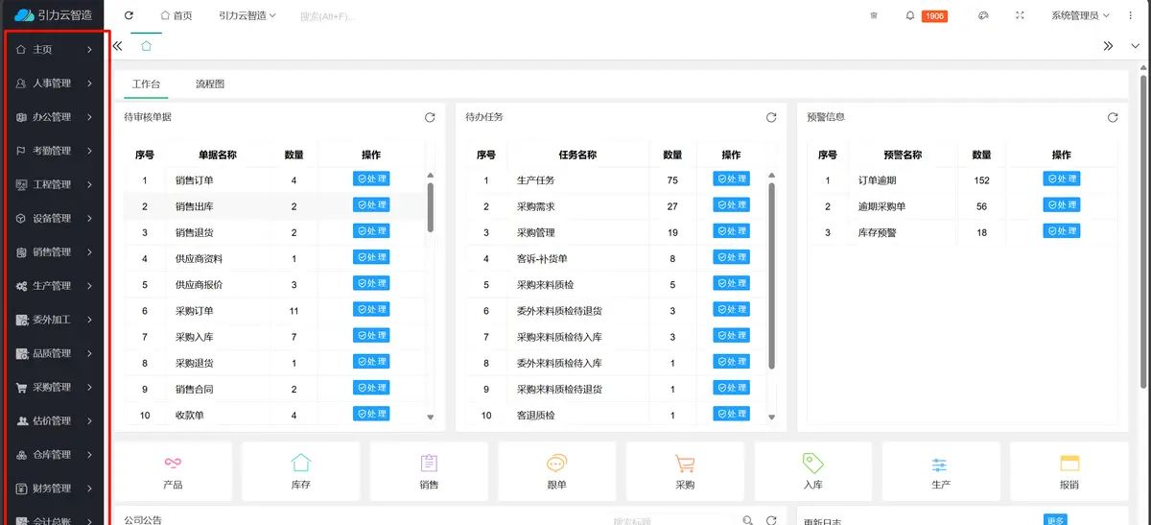Open the 产品 shortcut card
This screenshot has height=525, width=1151.
click(x=173, y=471)
